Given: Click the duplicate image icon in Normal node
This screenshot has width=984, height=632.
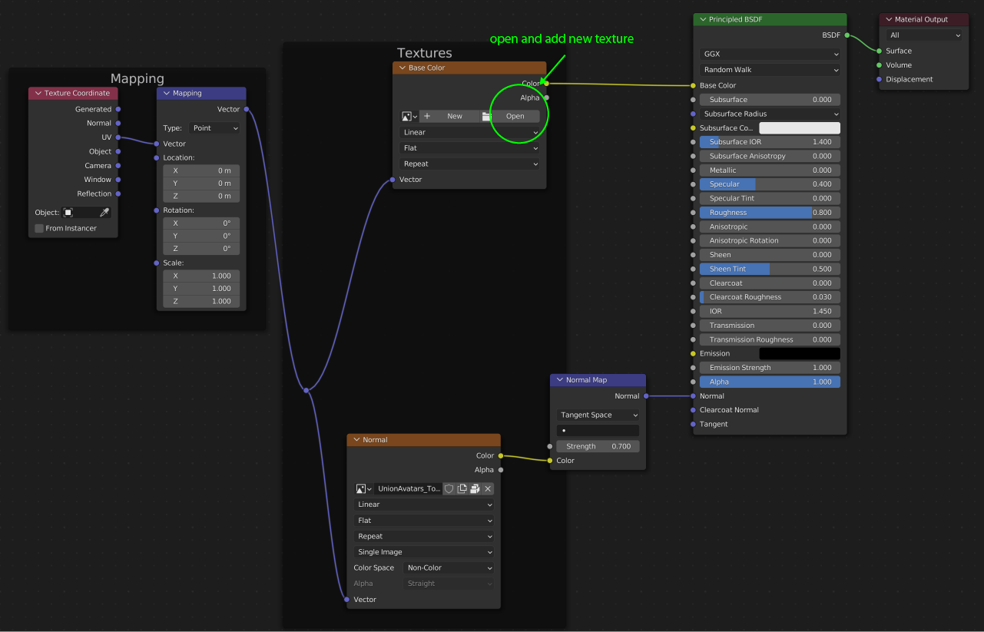Looking at the screenshot, I should point(462,488).
